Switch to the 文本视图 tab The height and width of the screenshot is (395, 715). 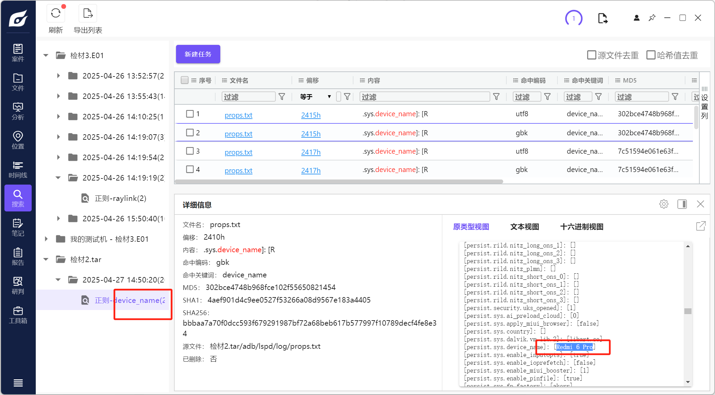pyautogui.click(x=524, y=227)
